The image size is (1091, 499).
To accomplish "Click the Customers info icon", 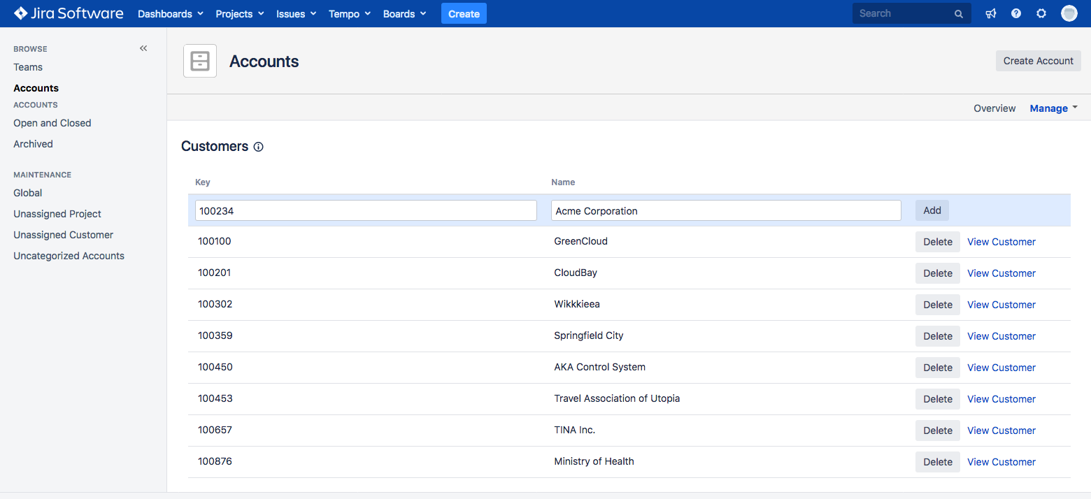I will coord(259,147).
